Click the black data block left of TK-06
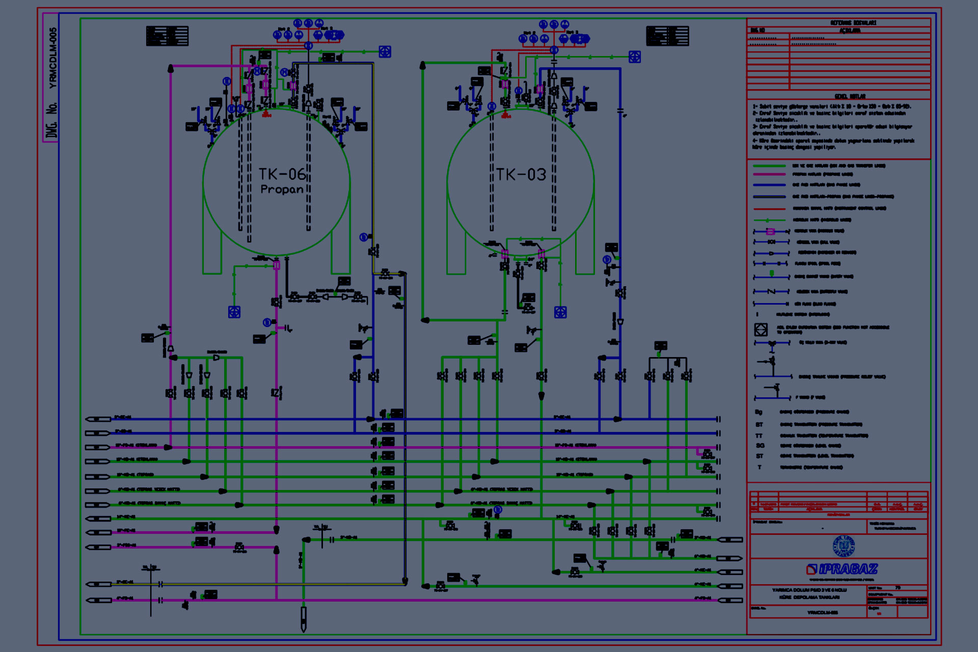 click(x=167, y=36)
